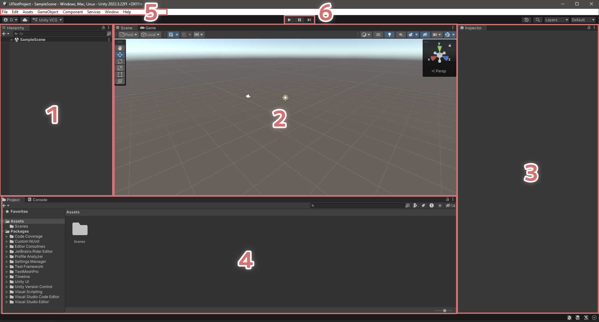Open the GameObject menu
This screenshot has height=322, width=599.
48,12
